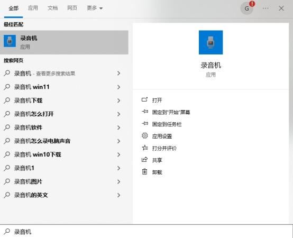The image size is (293, 238).
Task: Click search icon next to 录音机下载
Action: [7, 100]
